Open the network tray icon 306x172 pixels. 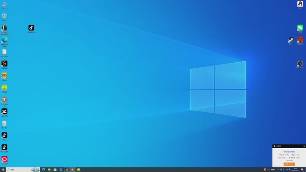[x=284, y=169]
